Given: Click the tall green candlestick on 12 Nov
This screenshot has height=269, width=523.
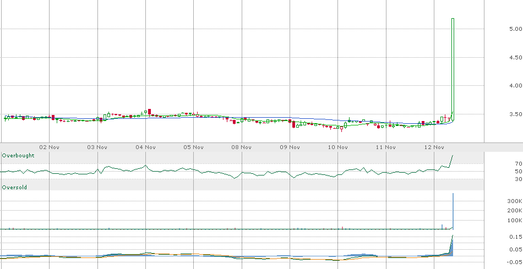Looking at the screenshot, I should (453, 69).
